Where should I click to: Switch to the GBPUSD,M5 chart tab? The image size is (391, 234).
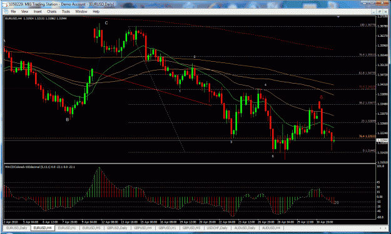coord(192,228)
